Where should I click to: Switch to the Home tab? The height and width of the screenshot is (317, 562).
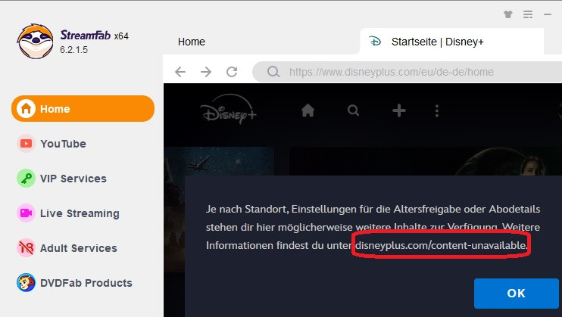click(x=192, y=42)
